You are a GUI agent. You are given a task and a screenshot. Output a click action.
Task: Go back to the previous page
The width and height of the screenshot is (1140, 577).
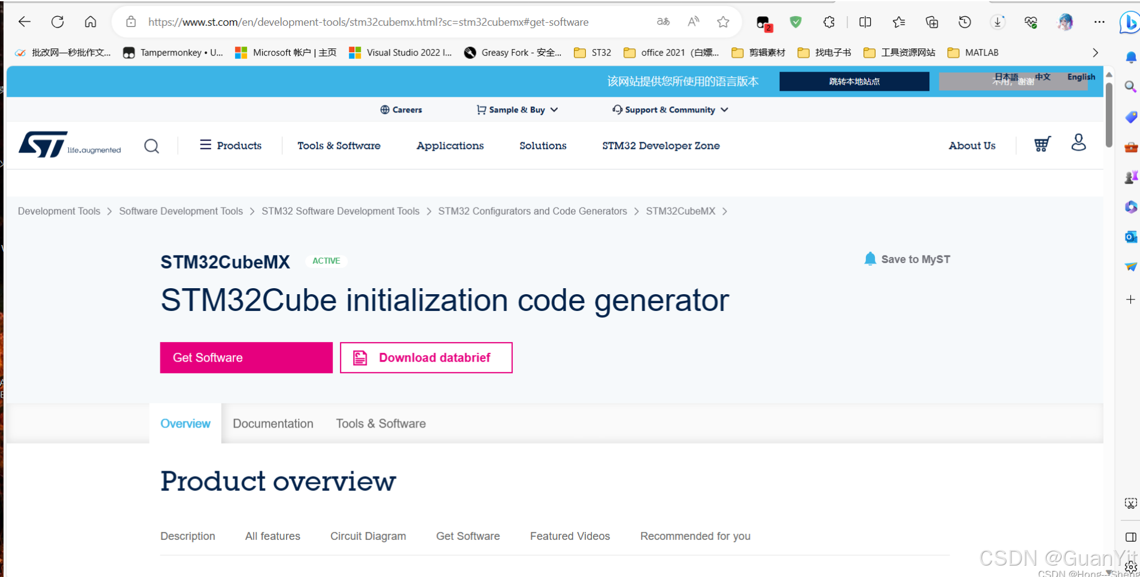coord(25,22)
